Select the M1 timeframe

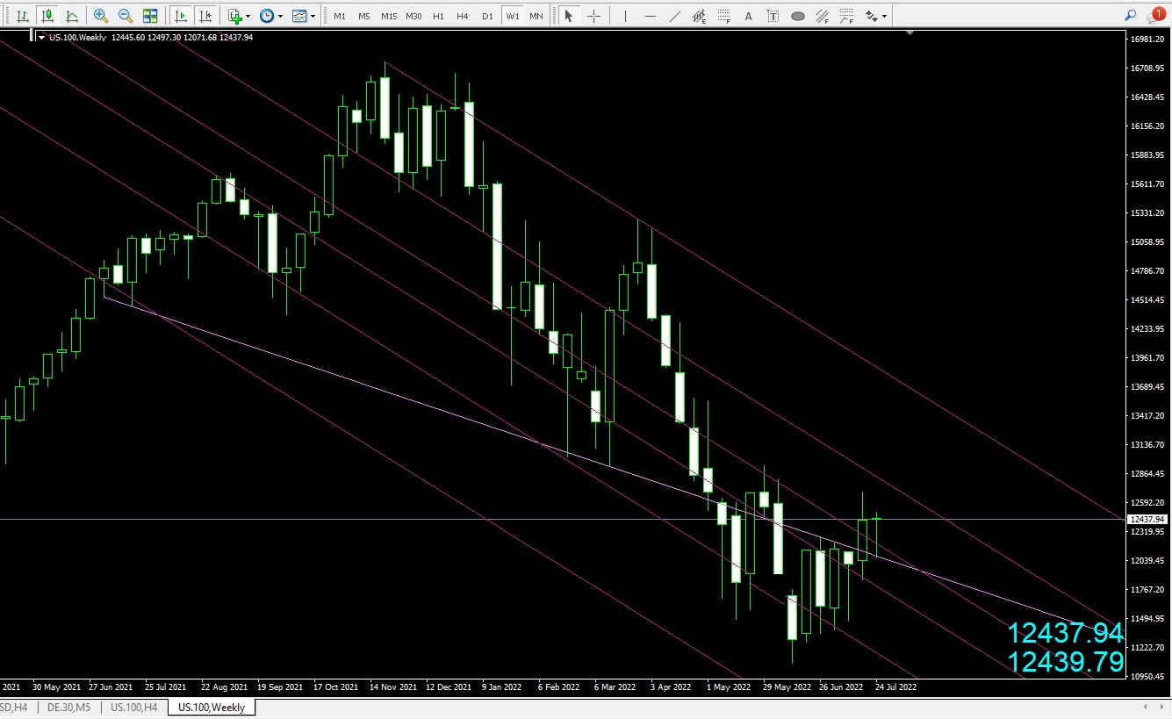coord(340,16)
